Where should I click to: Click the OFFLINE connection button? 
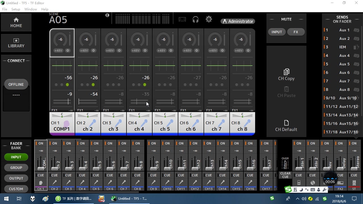click(x=16, y=84)
